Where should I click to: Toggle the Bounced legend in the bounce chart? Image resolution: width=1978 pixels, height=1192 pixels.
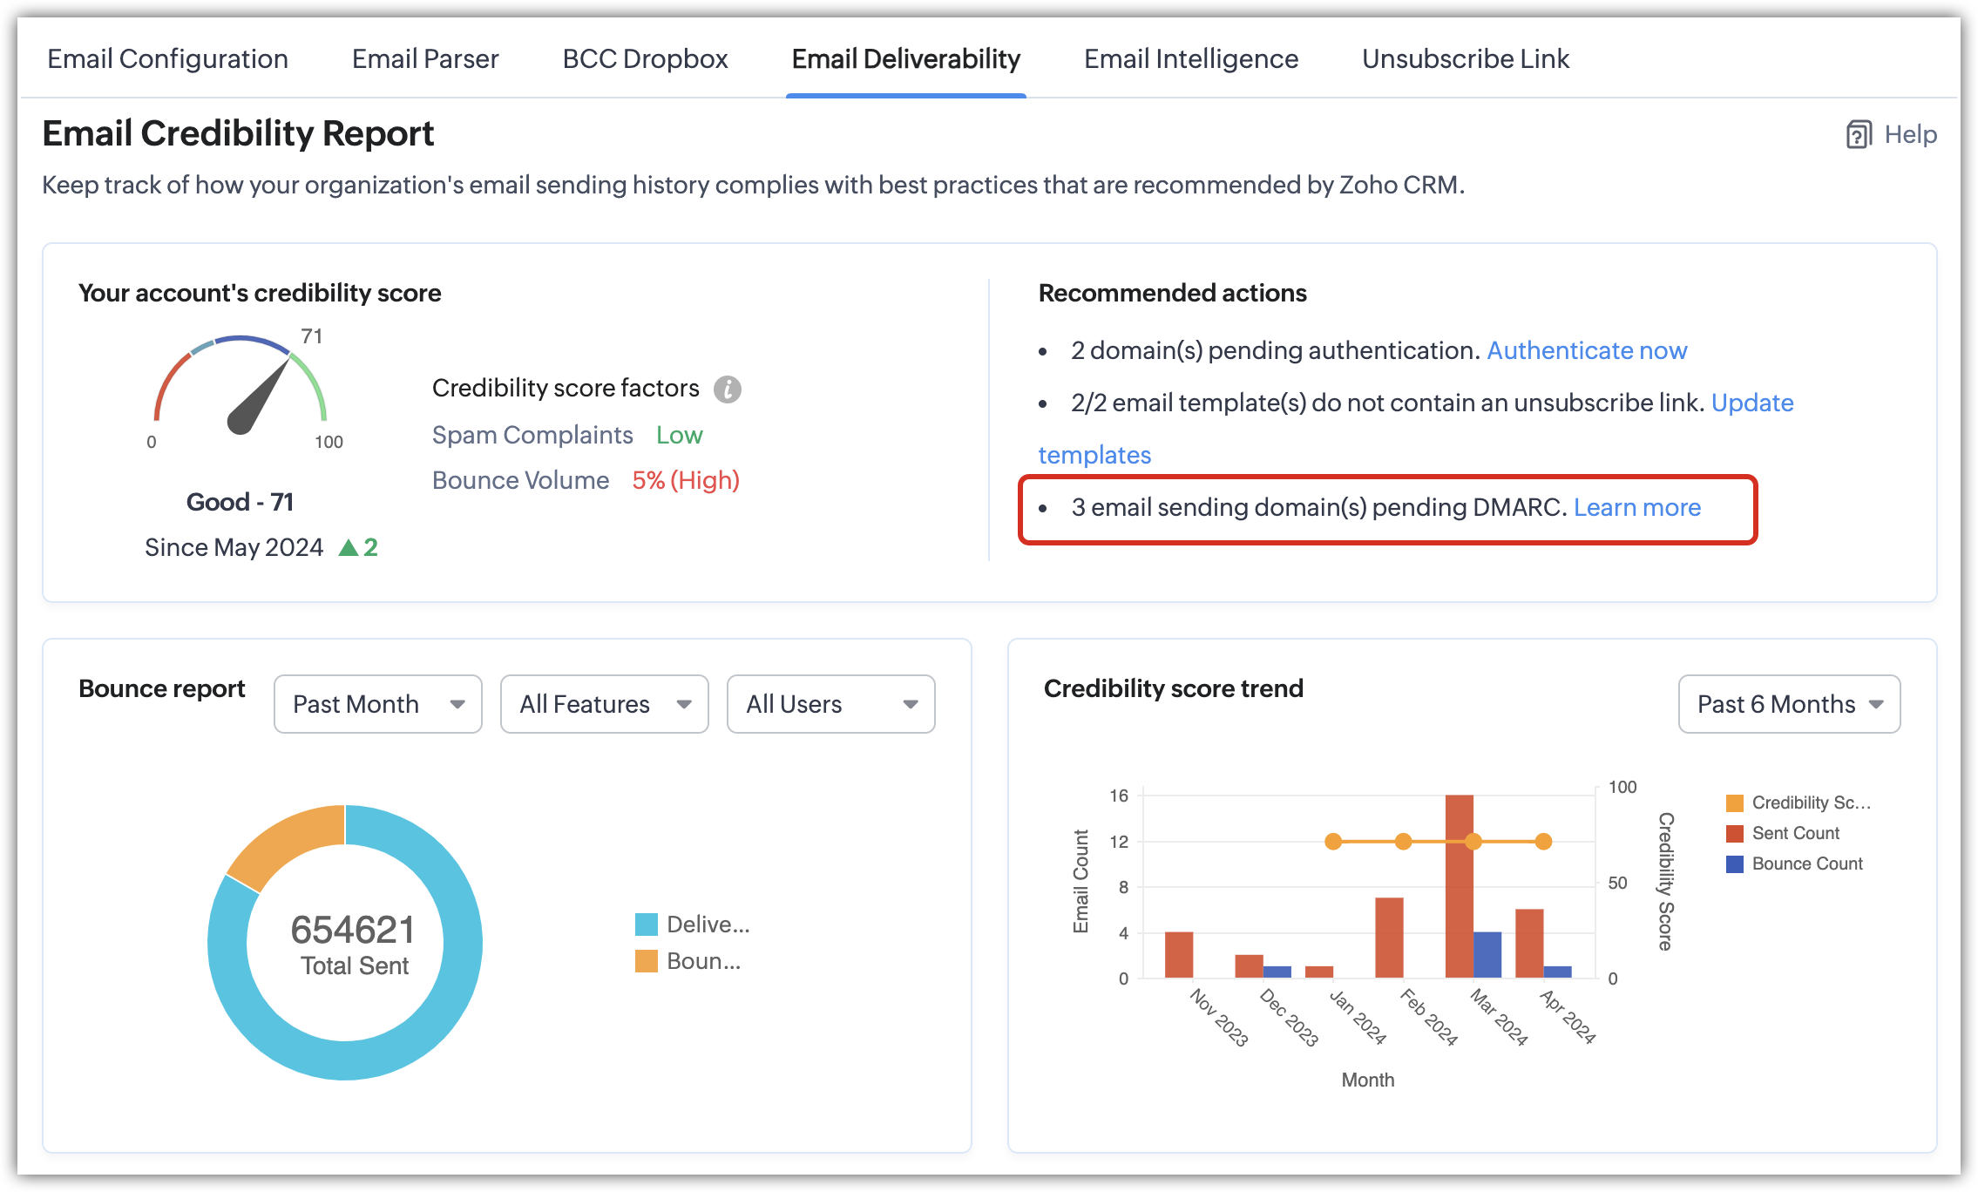pos(688,961)
